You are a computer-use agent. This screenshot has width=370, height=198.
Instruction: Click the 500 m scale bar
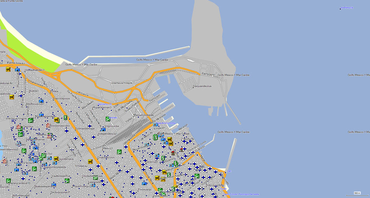click(357, 193)
